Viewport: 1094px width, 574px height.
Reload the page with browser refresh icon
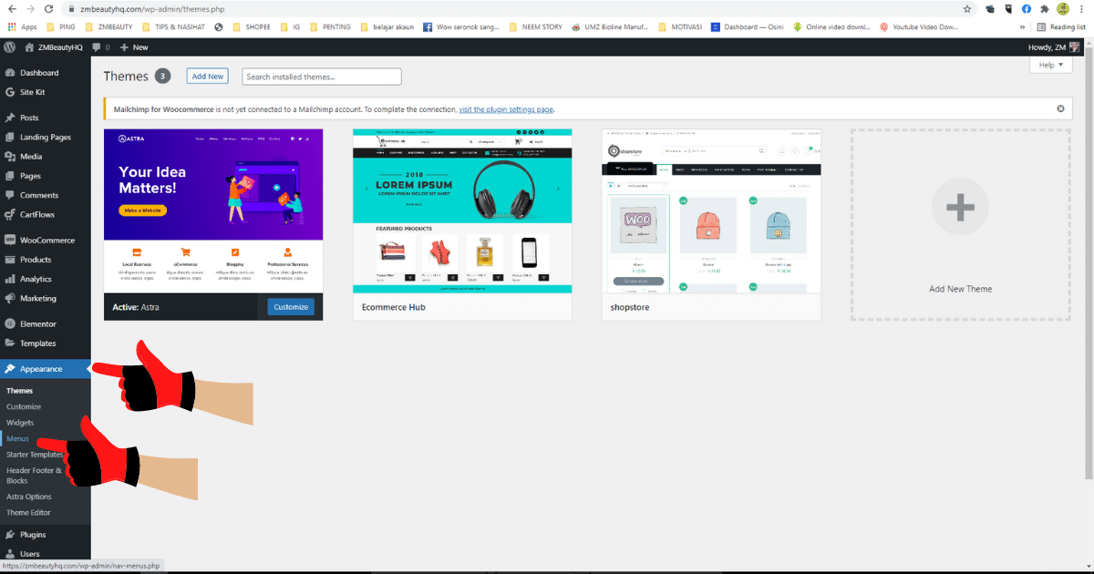point(48,8)
